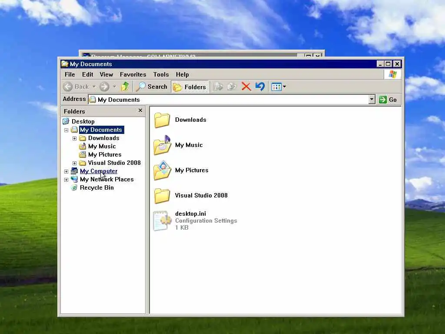Select Visual Studio 2008 in tree
Screen dimensions: 445x334
[114, 163]
